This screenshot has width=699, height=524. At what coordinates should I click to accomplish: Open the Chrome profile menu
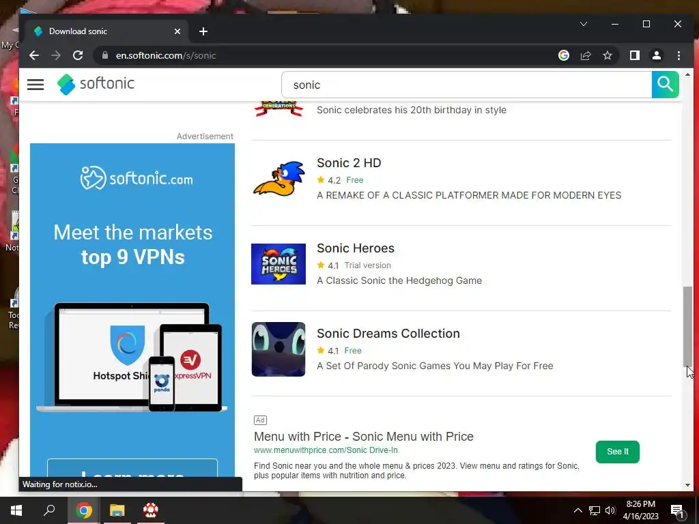(657, 55)
